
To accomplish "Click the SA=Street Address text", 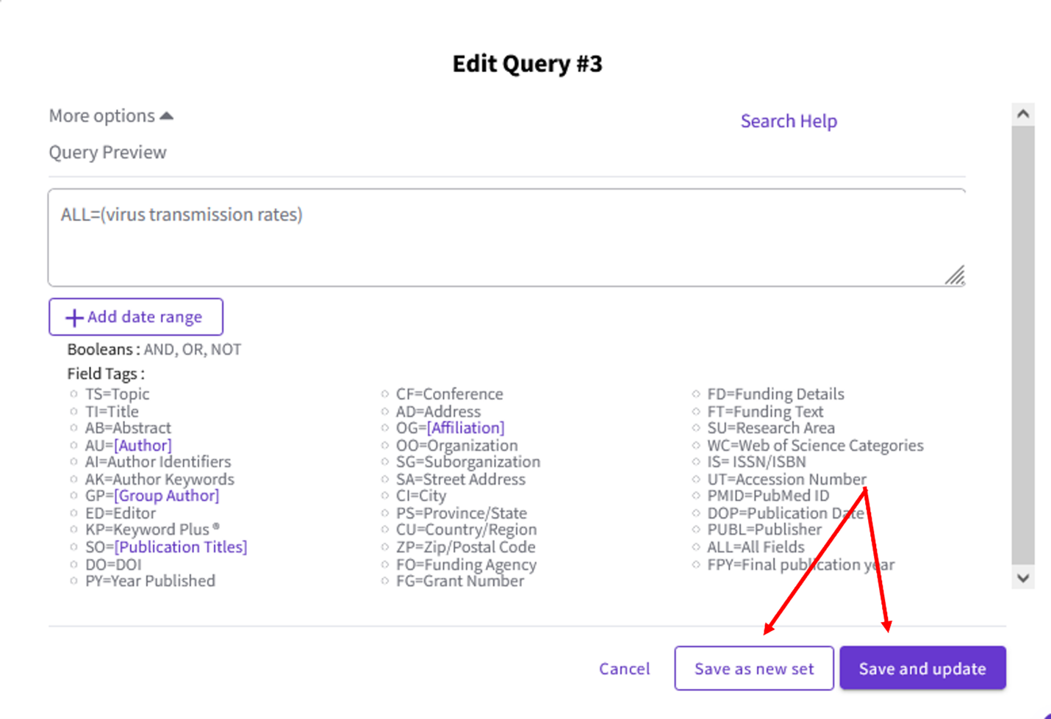I will (x=461, y=479).
